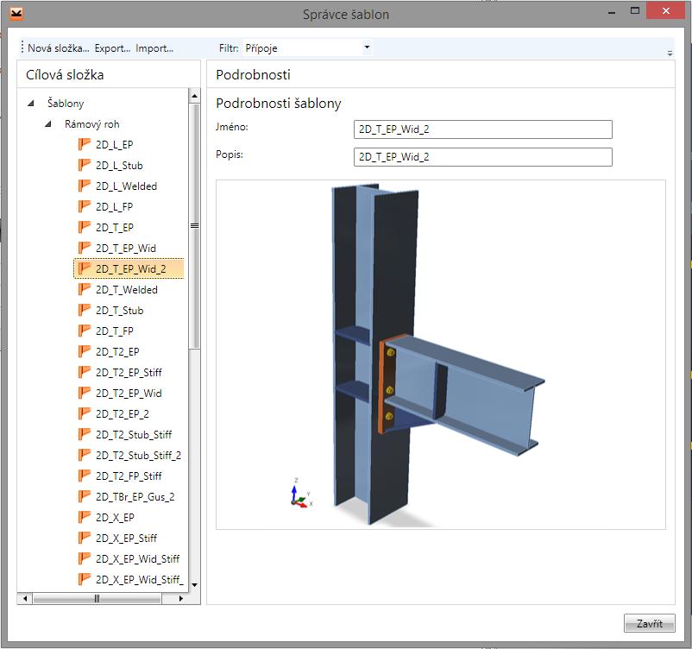Image resolution: width=692 pixels, height=649 pixels.
Task: Click the flag icon next to 2D_L_EP
Action: 84,144
